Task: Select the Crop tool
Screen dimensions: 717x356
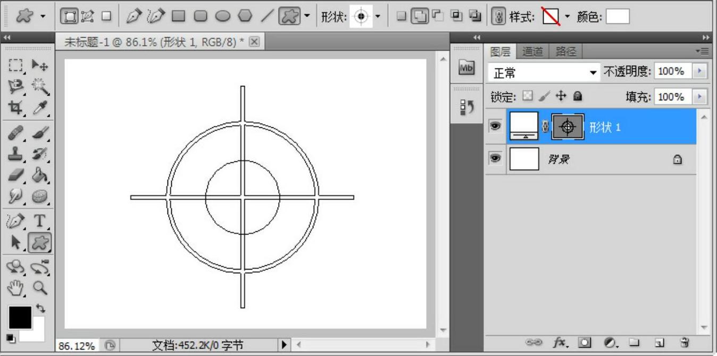Action: coord(15,107)
